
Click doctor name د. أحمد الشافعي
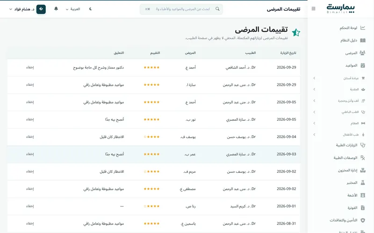coord(241,68)
